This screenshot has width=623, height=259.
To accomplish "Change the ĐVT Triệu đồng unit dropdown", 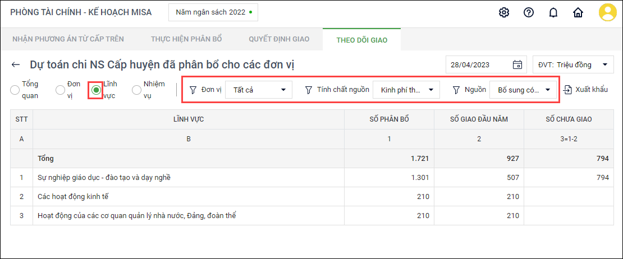I will (572, 64).
